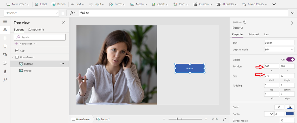Click the Text property field
Image resolution: width=297 pixels, height=123 pixels.
(279, 43)
